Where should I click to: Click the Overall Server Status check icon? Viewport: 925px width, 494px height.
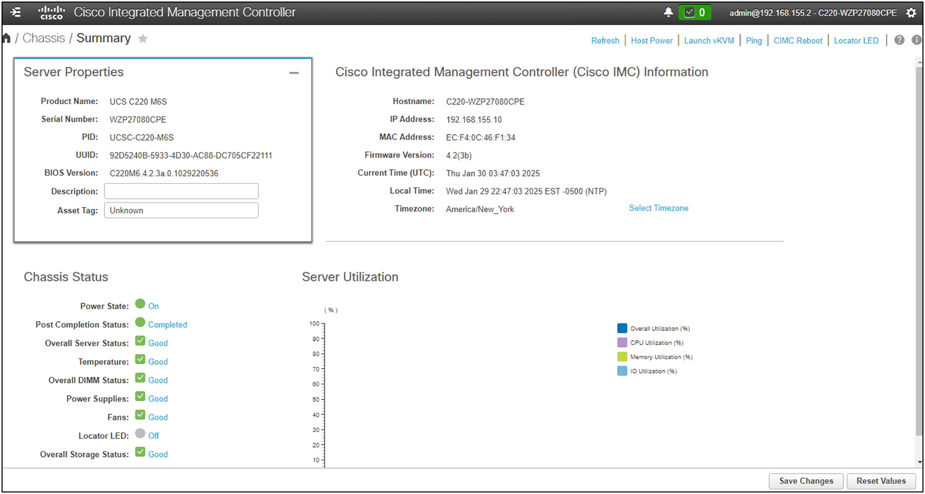[x=140, y=341]
